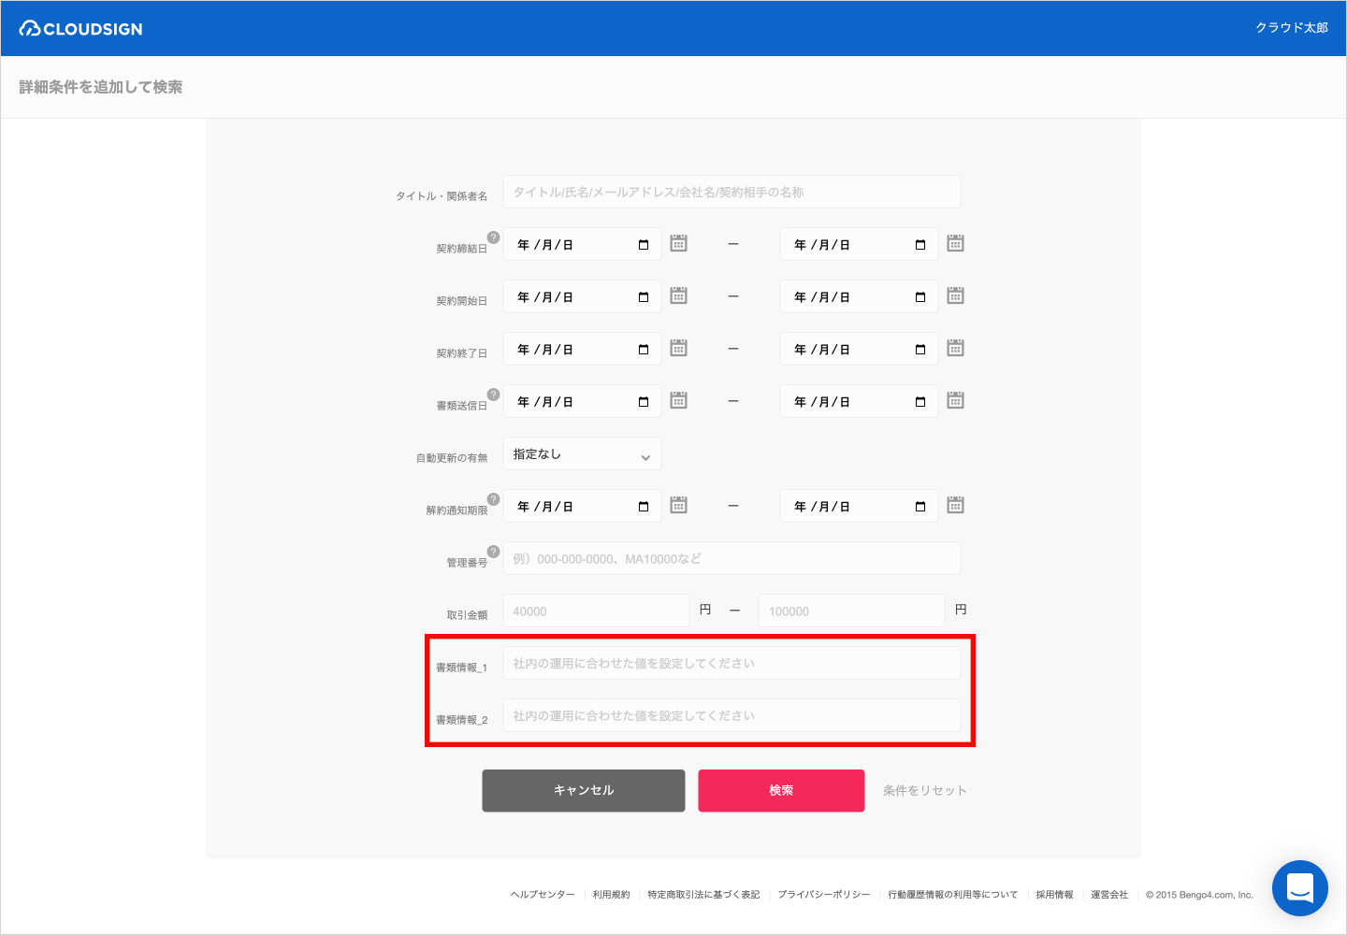Open native date picker in 契約締結日 end field

click(920, 245)
